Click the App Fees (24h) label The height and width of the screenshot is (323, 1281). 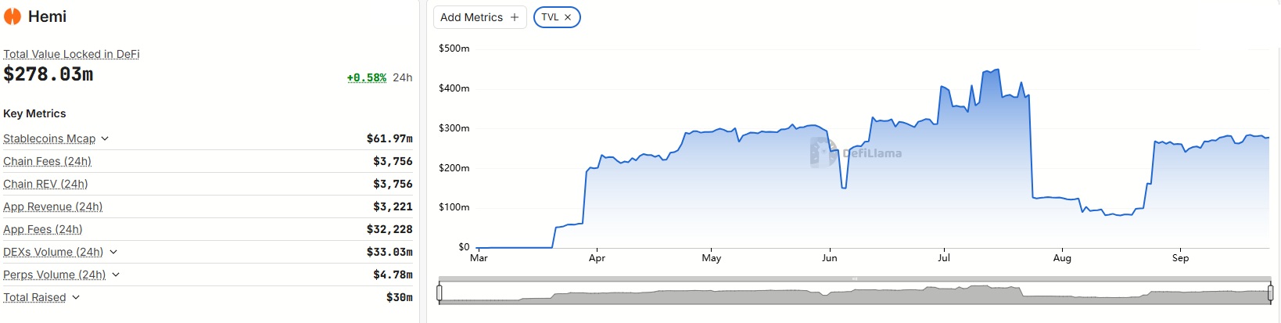[x=42, y=229]
